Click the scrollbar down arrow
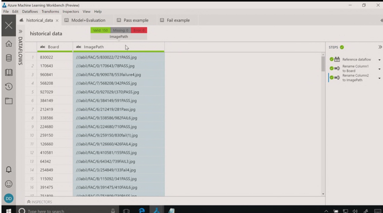The width and height of the screenshot is (383, 213). point(323,194)
